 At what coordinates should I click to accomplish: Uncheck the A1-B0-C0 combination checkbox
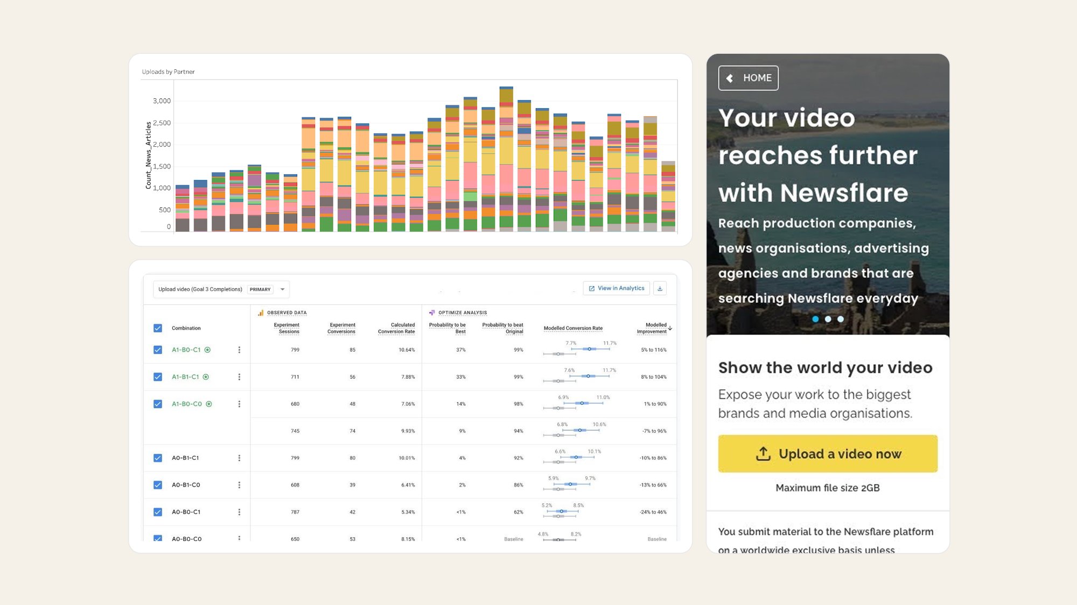pyautogui.click(x=157, y=404)
